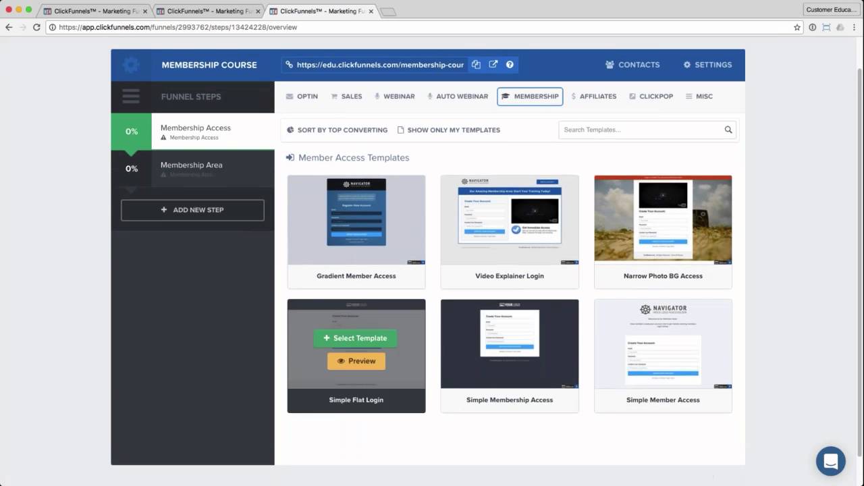
Task: Click the Video Explainer Login caption
Action: click(510, 276)
